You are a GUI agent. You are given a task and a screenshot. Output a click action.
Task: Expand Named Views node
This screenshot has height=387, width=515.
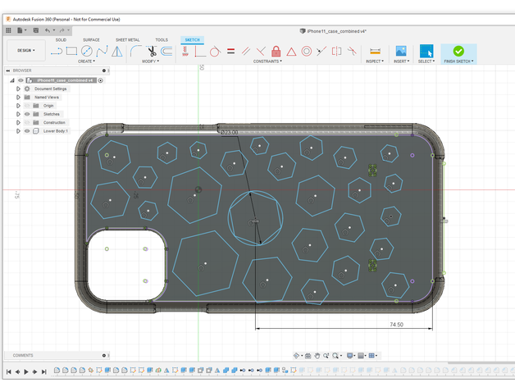point(18,98)
